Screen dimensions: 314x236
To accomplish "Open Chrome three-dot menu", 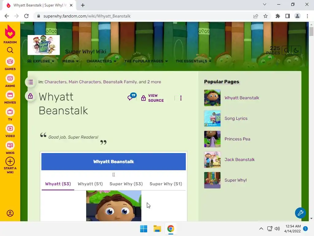I will click(x=307, y=16).
